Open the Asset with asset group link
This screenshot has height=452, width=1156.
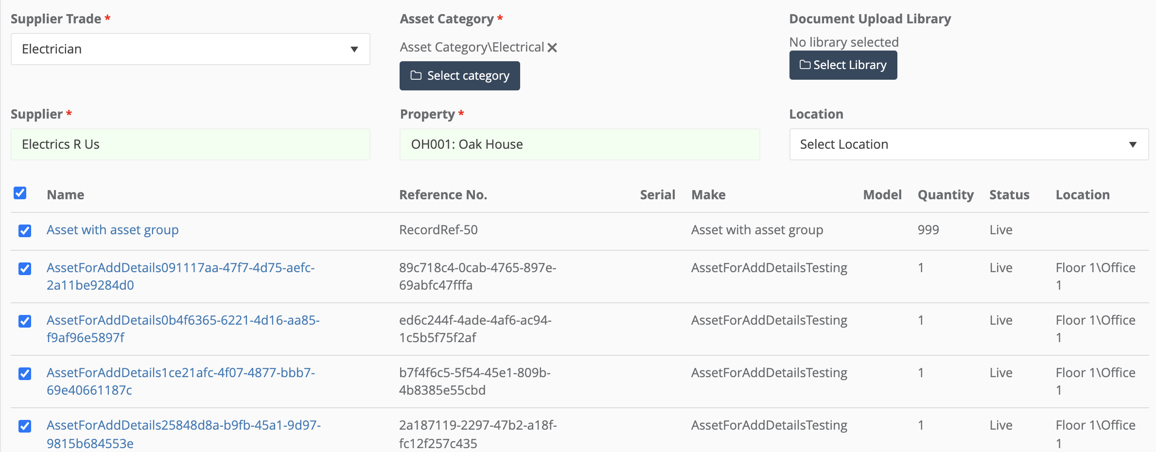113,229
